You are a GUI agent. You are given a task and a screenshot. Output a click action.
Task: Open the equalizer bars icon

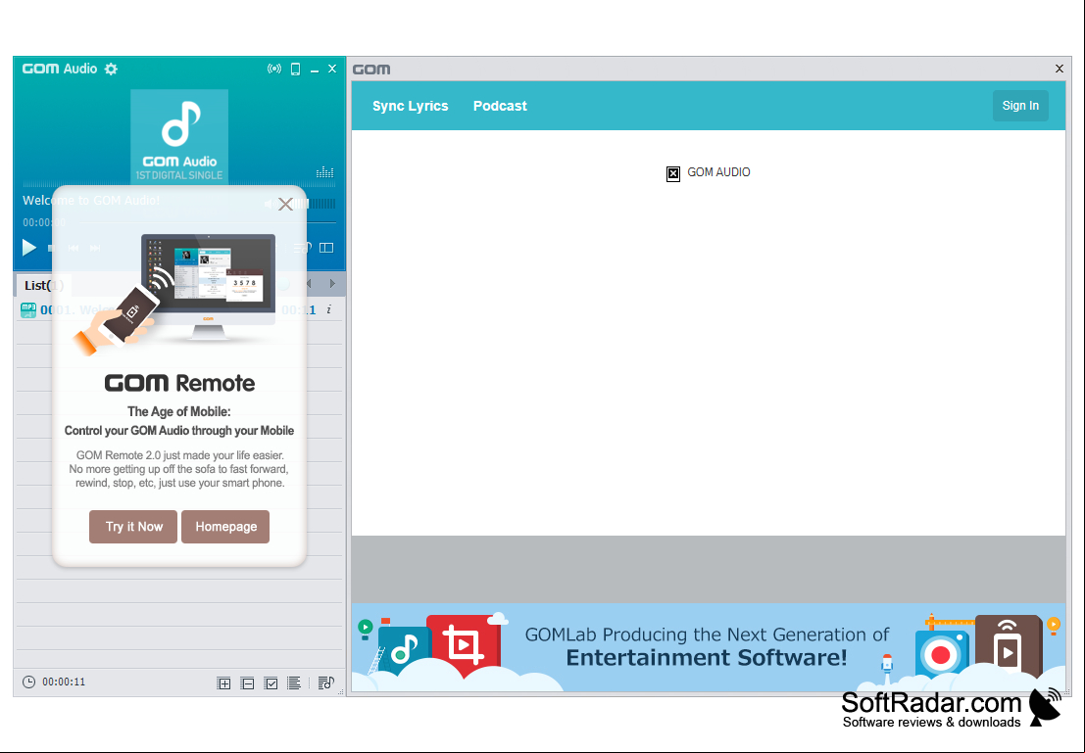click(x=325, y=172)
